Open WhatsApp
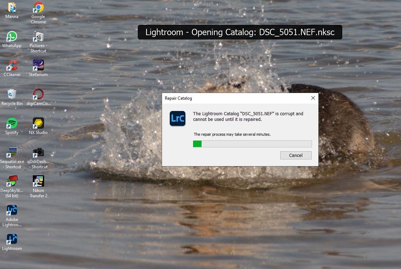The width and height of the screenshot is (401, 269). pos(12,36)
